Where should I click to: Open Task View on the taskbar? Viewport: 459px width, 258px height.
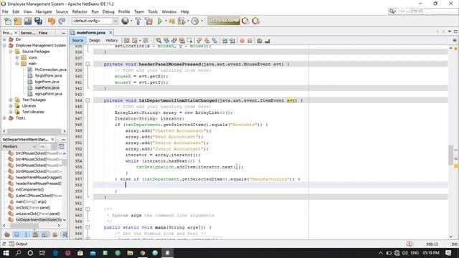[42, 253]
